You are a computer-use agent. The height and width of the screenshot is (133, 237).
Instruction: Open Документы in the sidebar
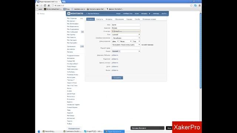71,49
